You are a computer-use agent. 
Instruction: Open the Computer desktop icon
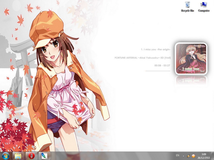click(x=204, y=6)
